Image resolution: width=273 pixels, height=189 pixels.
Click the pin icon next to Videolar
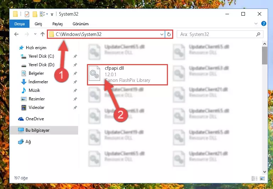click(x=75, y=107)
